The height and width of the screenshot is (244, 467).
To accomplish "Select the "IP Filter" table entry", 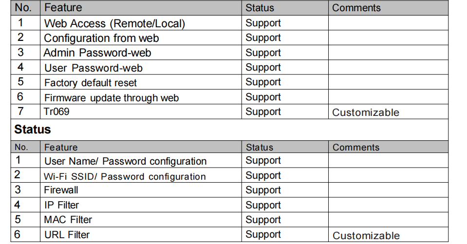I will [61, 205].
